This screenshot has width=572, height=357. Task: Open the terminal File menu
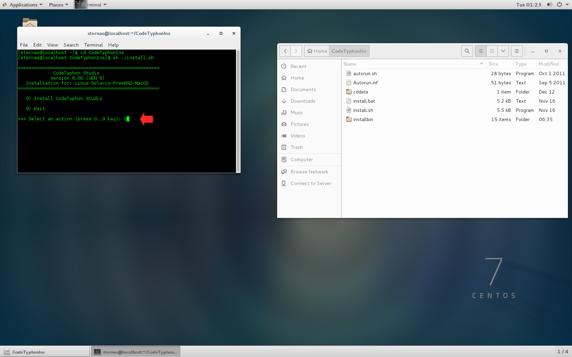[x=24, y=45]
